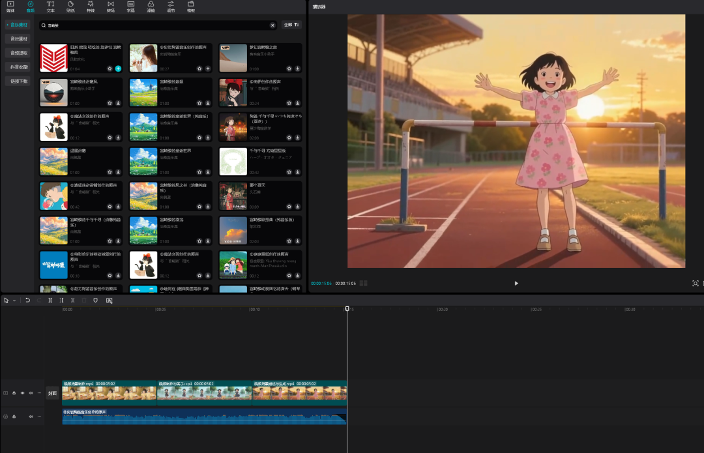Image resolution: width=704 pixels, height=453 pixels.
Task: Undo the last edit
Action: [27, 300]
